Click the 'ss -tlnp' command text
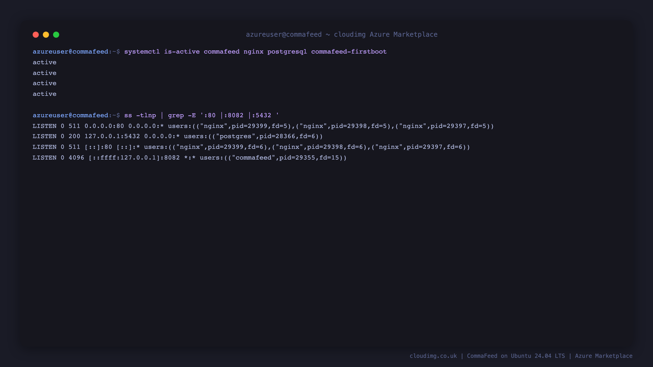 pos(140,115)
